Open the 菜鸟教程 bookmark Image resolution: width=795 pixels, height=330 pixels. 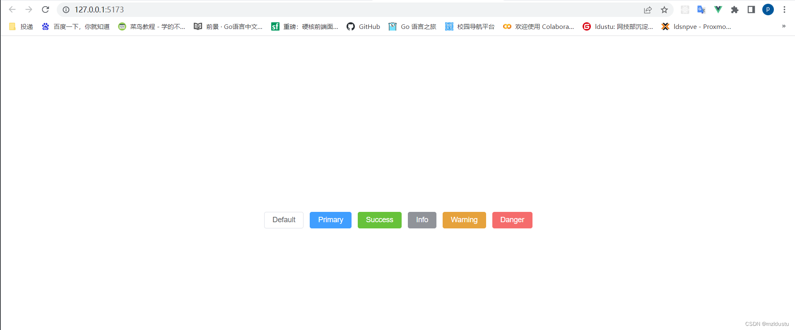tap(152, 26)
